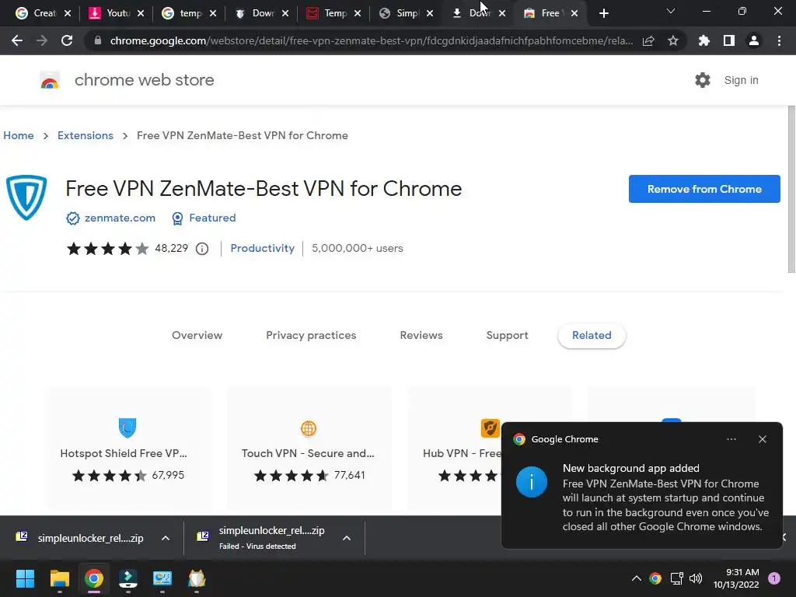Select the Related tab
Image resolution: width=796 pixels, height=597 pixels.
tap(592, 335)
